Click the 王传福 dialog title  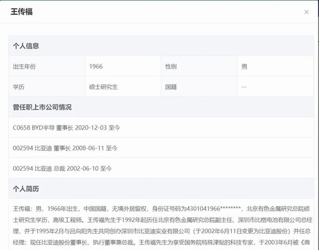tap(22, 11)
